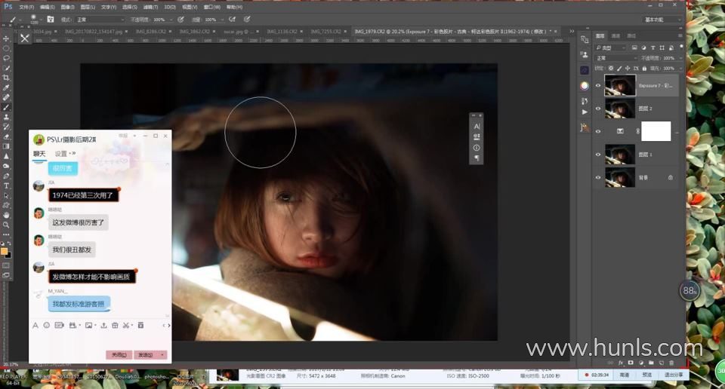
Task: Open the 滤镜(T) menu
Action: coord(150,7)
